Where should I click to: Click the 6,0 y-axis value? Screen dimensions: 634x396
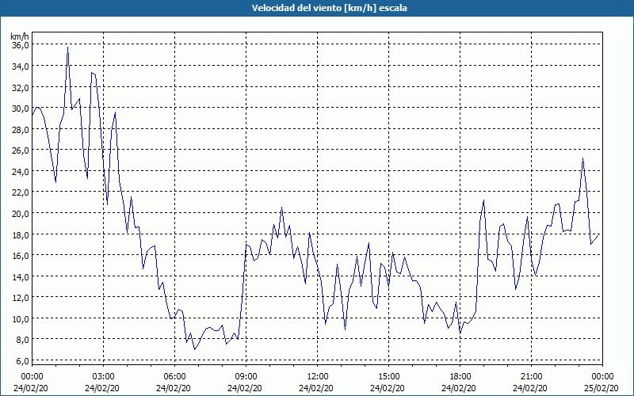click(x=22, y=361)
